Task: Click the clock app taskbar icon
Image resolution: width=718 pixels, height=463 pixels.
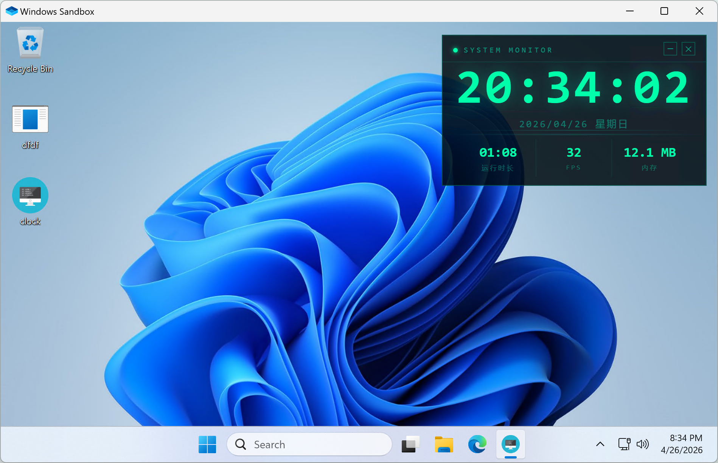Action: pyautogui.click(x=510, y=444)
